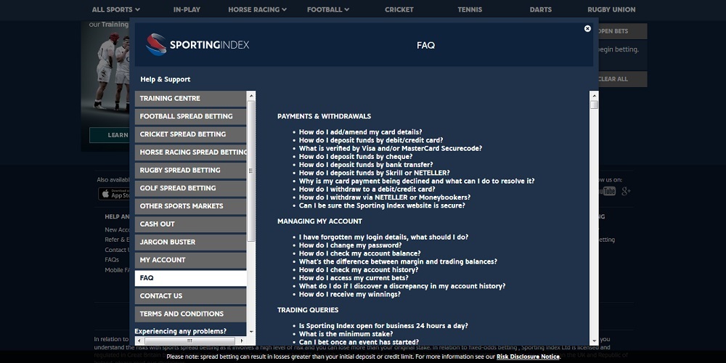Click 'Experiencing any problems?' text
The image size is (726, 363).
(x=181, y=331)
